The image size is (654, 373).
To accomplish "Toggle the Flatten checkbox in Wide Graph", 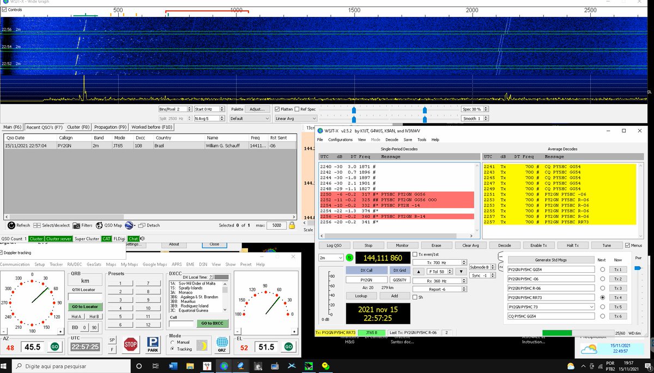I will click(x=277, y=109).
